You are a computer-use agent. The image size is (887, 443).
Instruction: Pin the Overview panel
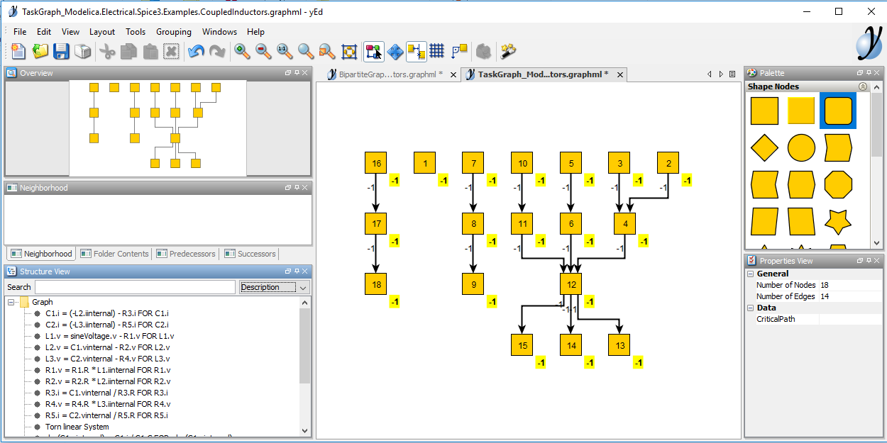[296, 72]
